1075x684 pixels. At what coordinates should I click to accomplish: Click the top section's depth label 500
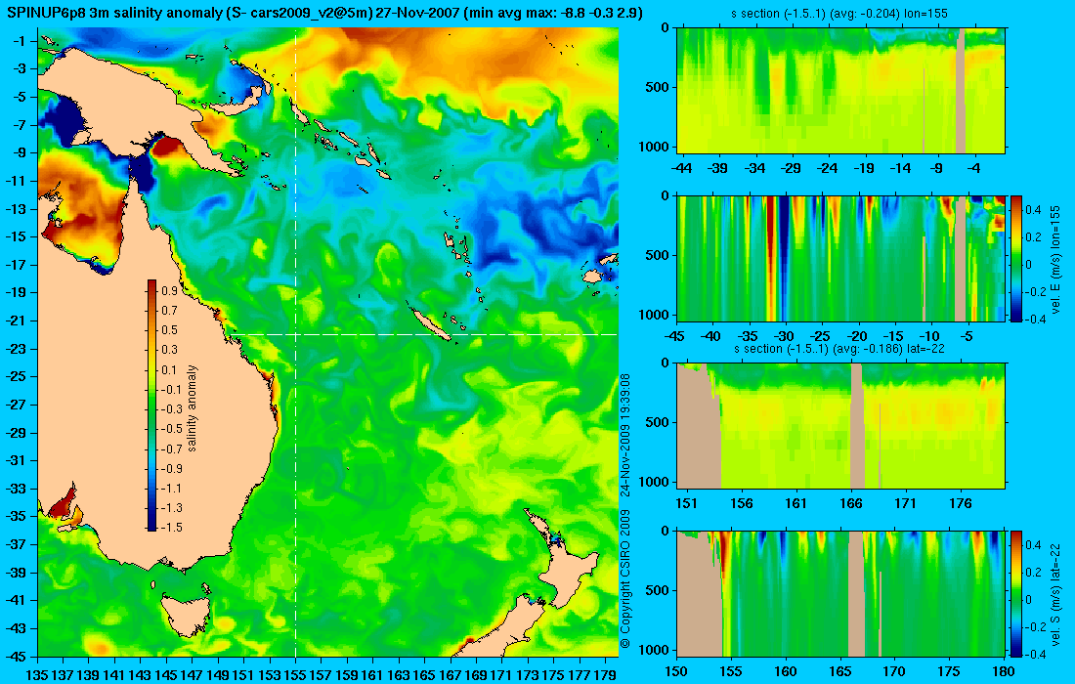pyautogui.click(x=658, y=87)
